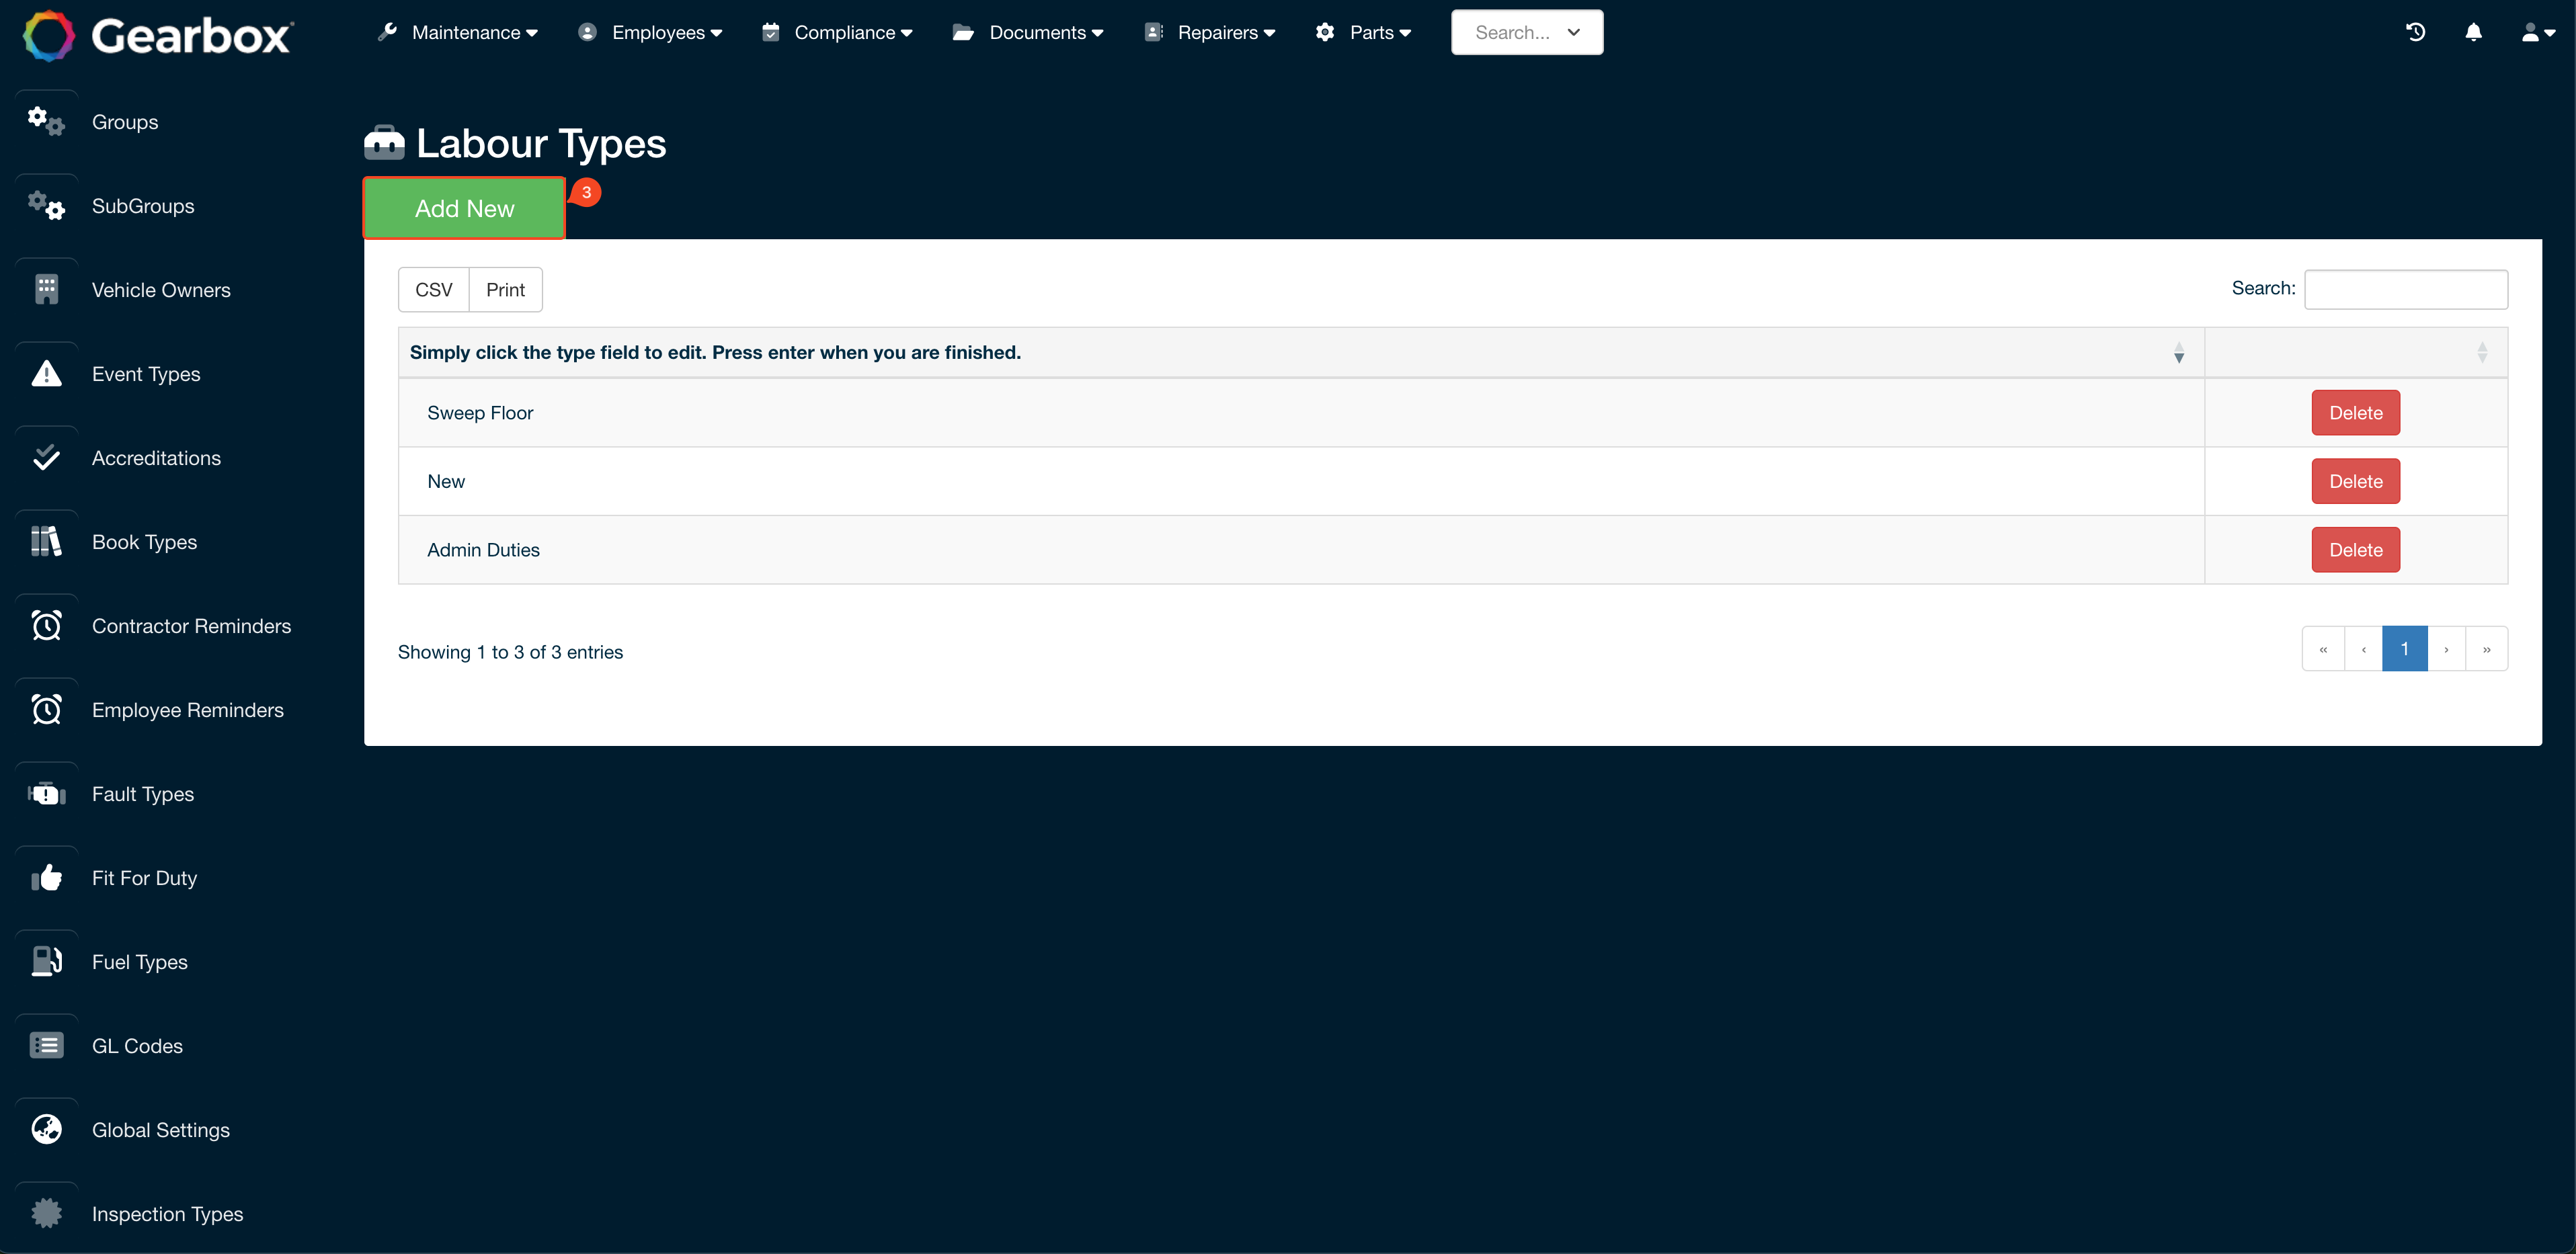Click the Maintenance wrench icon
2576x1254 pixels.
pos(387,32)
